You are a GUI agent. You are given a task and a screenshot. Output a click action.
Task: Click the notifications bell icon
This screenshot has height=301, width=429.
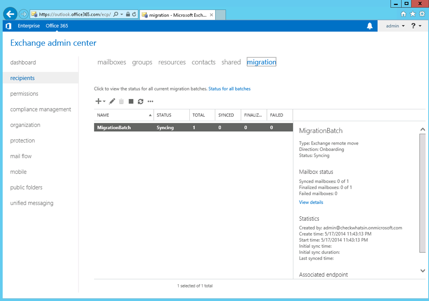click(x=370, y=26)
